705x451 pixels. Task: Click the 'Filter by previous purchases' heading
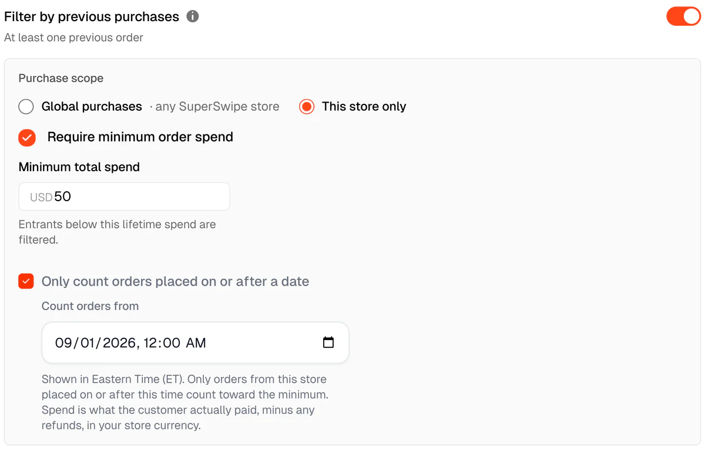click(92, 16)
